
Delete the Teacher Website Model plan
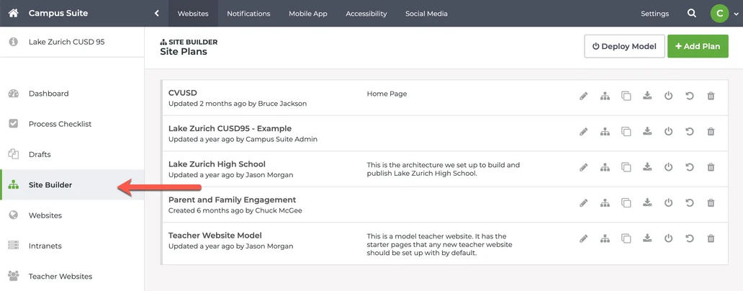click(x=711, y=238)
